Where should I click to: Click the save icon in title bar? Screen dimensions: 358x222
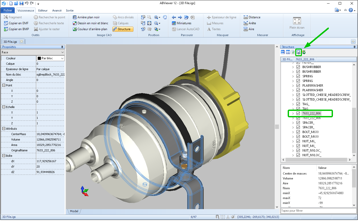point(21,3)
